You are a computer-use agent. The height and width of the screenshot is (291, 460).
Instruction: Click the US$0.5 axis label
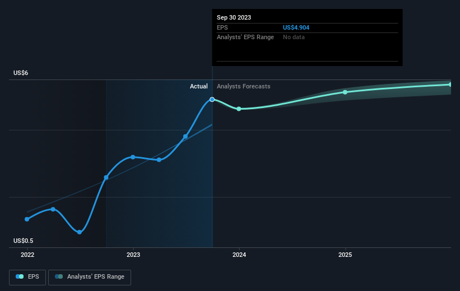point(23,241)
